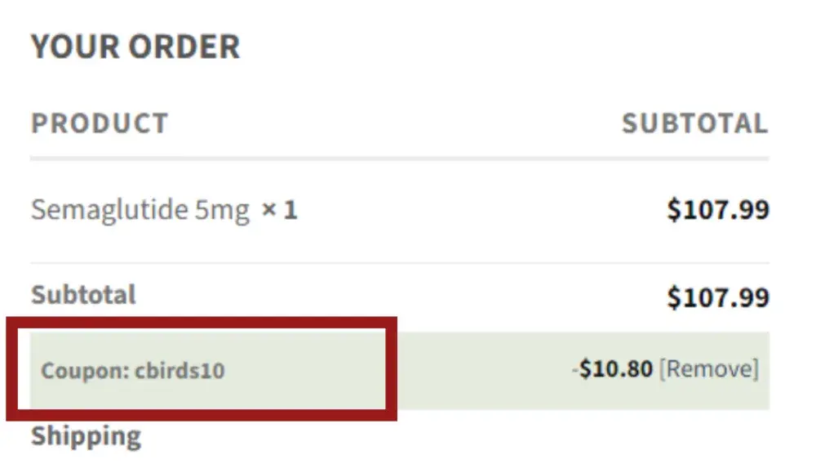Click the divider line above Subtotal row
816x473 pixels.
400,263
